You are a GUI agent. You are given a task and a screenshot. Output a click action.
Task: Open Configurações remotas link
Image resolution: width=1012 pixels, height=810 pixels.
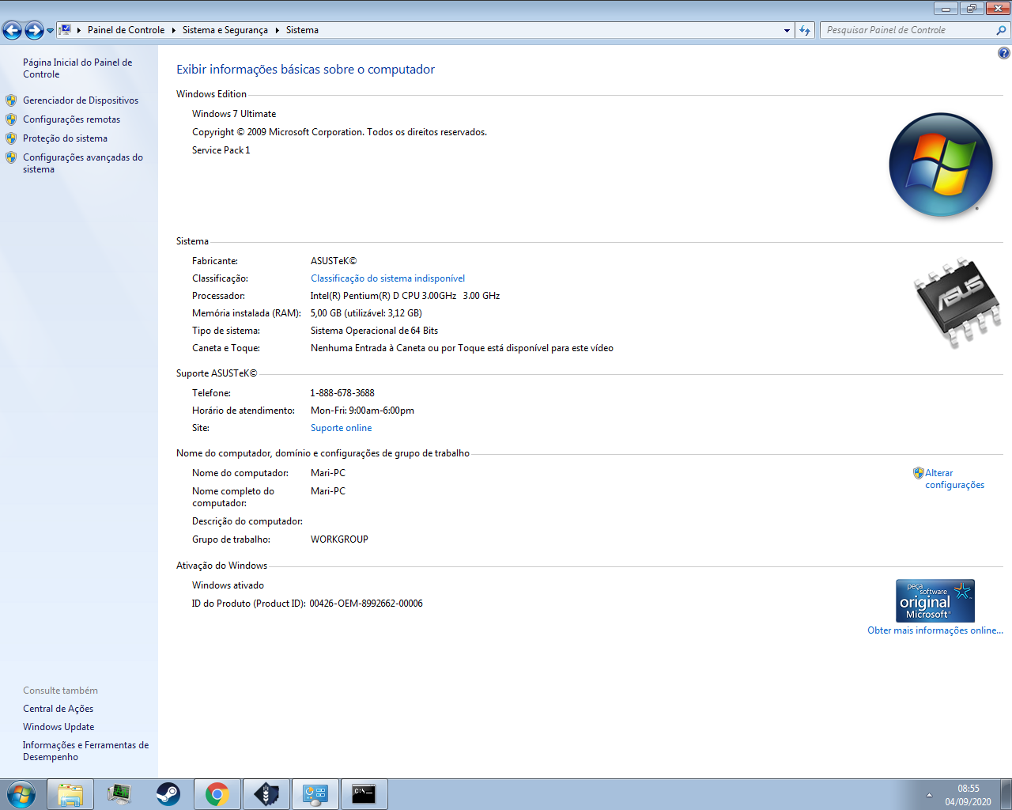(x=71, y=119)
